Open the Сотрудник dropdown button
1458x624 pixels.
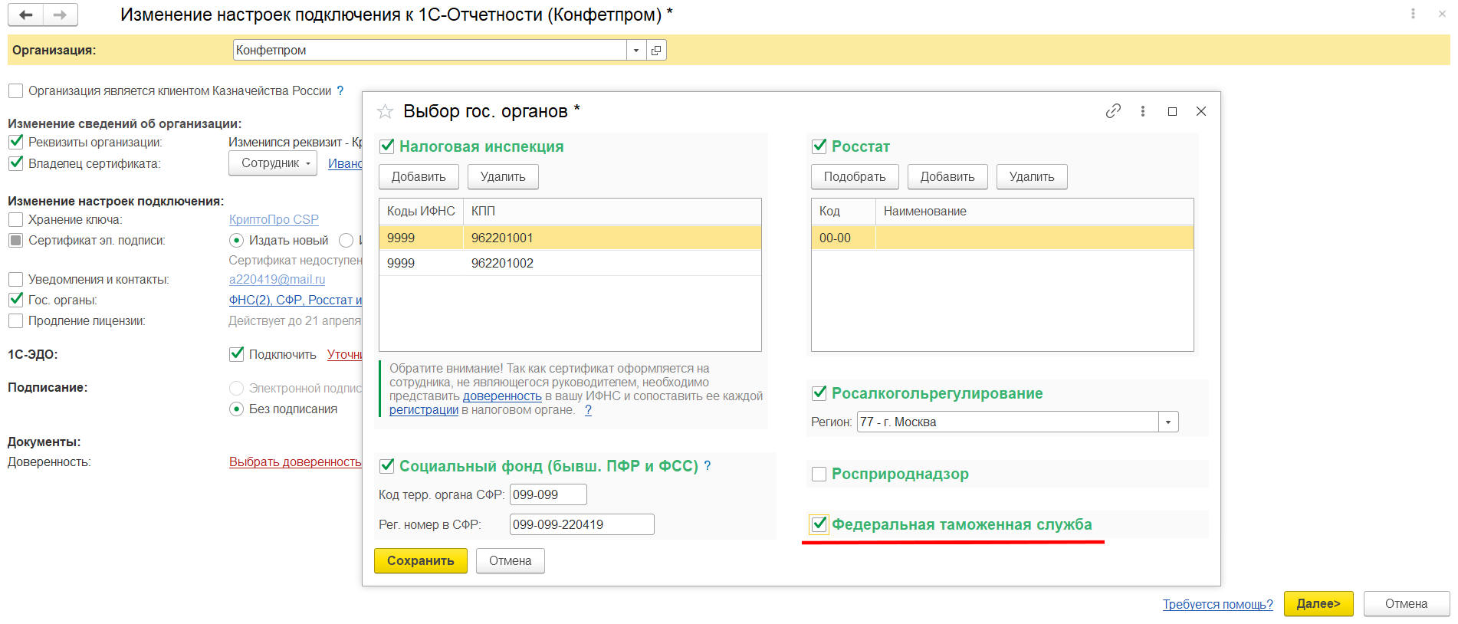tap(273, 163)
